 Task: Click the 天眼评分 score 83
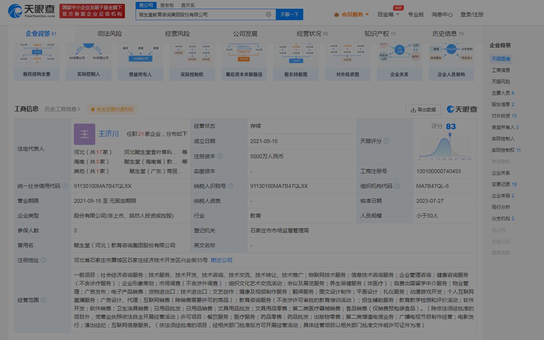[x=451, y=126]
